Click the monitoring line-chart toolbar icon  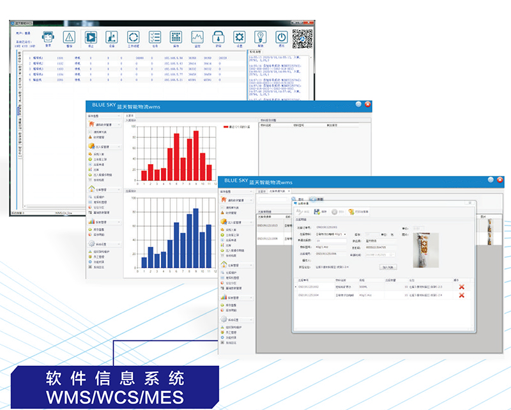[x=197, y=38]
